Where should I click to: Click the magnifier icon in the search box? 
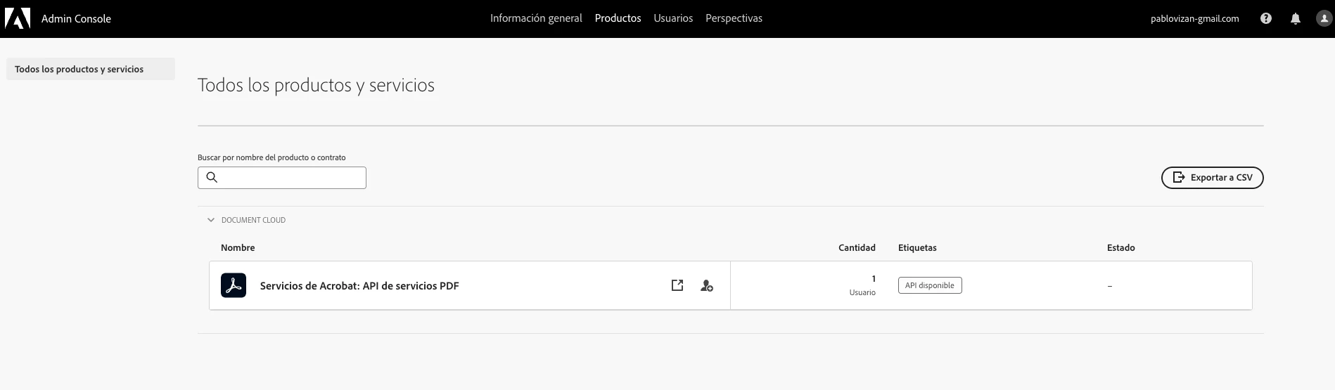(x=212, y=177)
